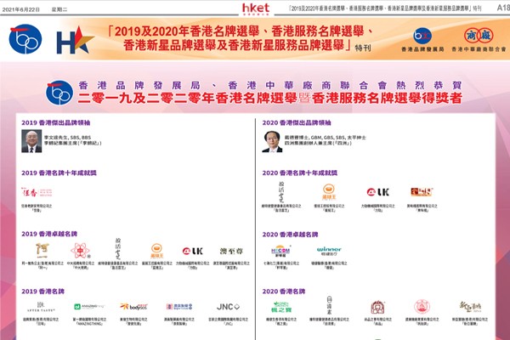
Task: Click the caption 戴德豐博士, GBM, GBS, SBS
Action: pyautogui.click(x=326, y=138)
